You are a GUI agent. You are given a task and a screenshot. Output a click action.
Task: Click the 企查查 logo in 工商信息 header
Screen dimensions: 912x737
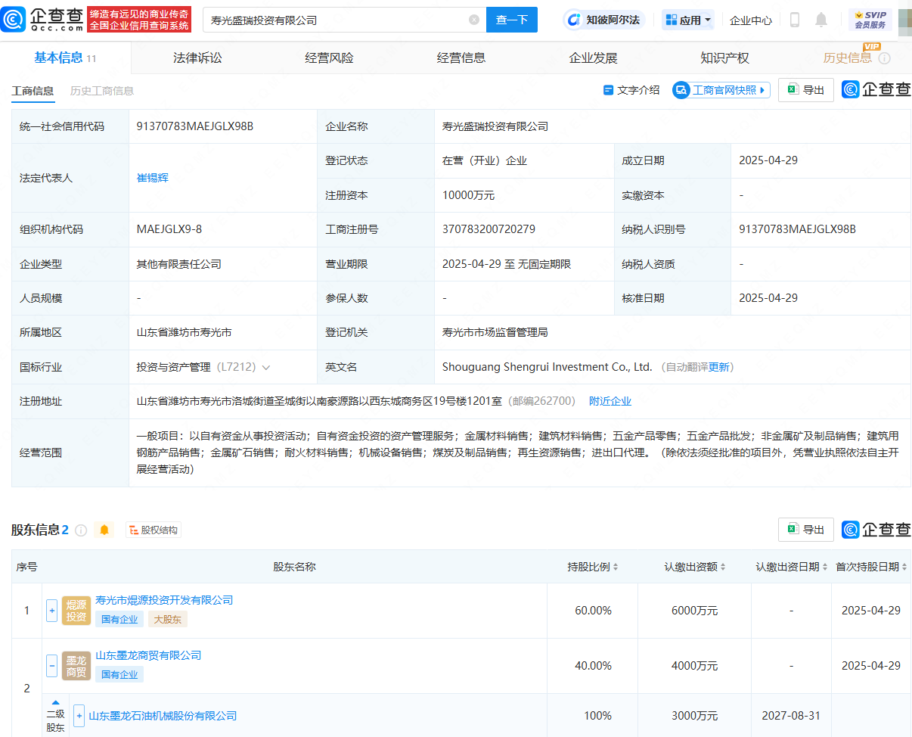[x=876, y=90]
